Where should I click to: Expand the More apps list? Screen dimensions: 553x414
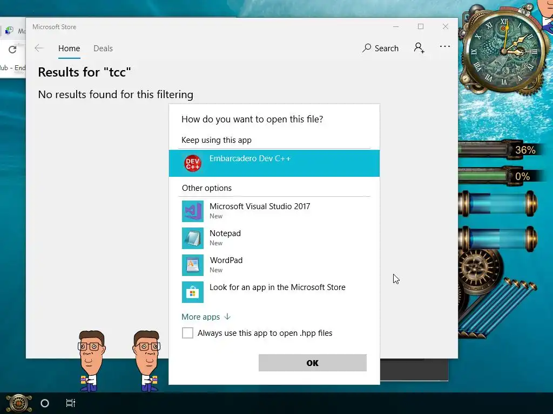tap(206, 317)
